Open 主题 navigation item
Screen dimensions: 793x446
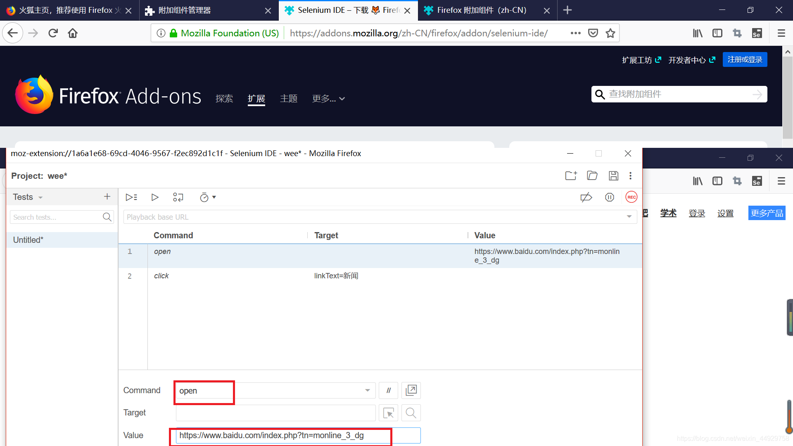click(x=289, y=99)
